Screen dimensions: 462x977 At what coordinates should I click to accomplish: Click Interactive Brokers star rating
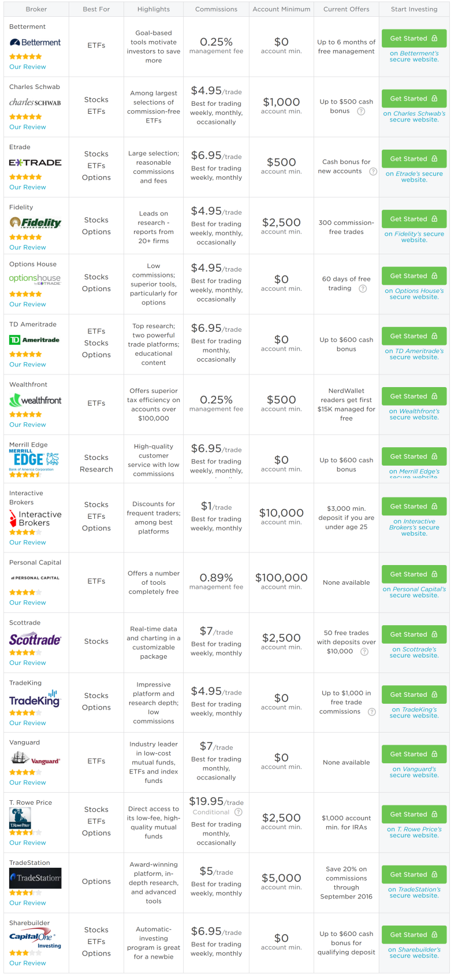25,533
